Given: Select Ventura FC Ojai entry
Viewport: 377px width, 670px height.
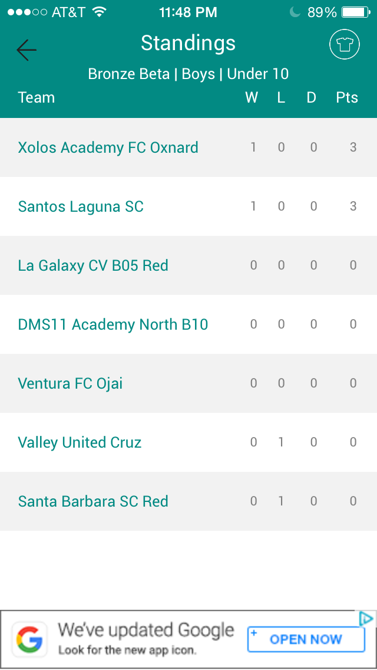Looking at the screenshot, I should pos(188,383).
